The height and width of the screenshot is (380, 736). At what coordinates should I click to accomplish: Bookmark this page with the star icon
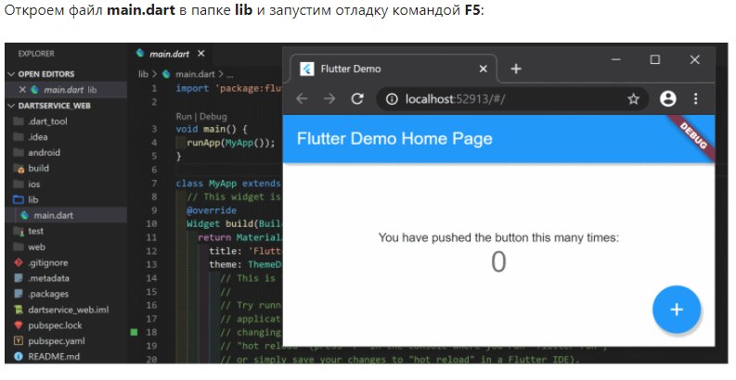tap(634, 99)
